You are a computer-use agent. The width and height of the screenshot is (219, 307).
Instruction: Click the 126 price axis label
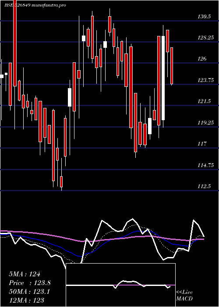point(202,58)
